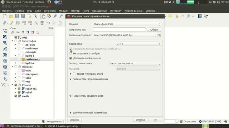Collapse the Топография layer group
This screenshot has height=128, width=229.
pyautogui.click(x=13, y=41)
